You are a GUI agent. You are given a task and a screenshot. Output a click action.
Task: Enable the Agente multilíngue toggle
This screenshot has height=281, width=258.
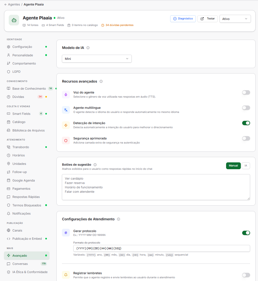[246, 108]
